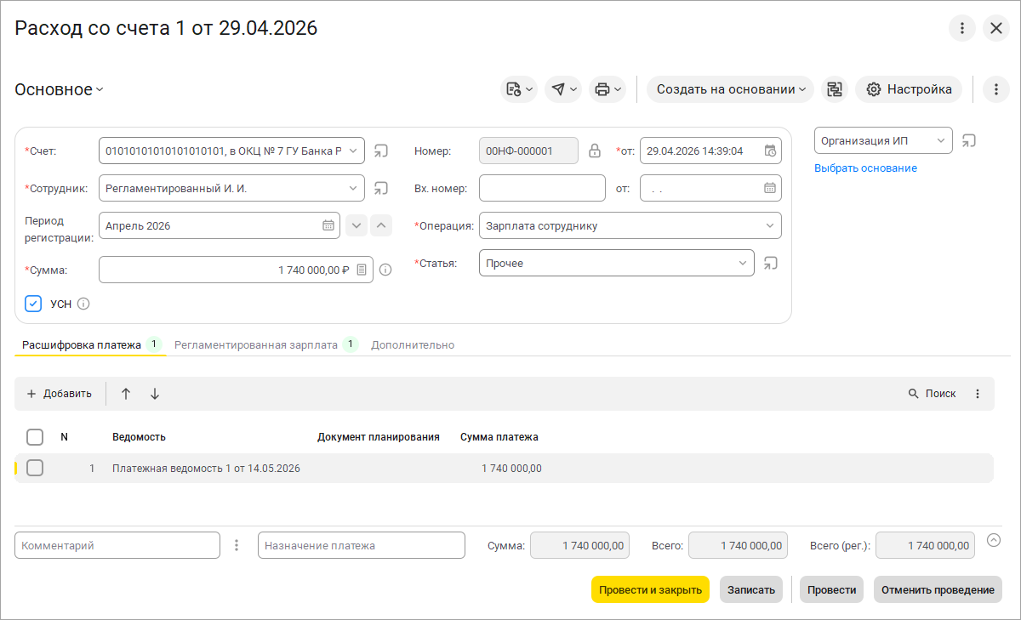Viewport: 1021px width, 620px height.
Task: Move the row up with the up arrow
Action: coord(126,394)
